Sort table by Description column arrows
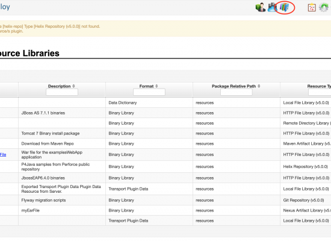Viewport: 331px width, 241px height. pyautogui.click(x=73, y=86)
